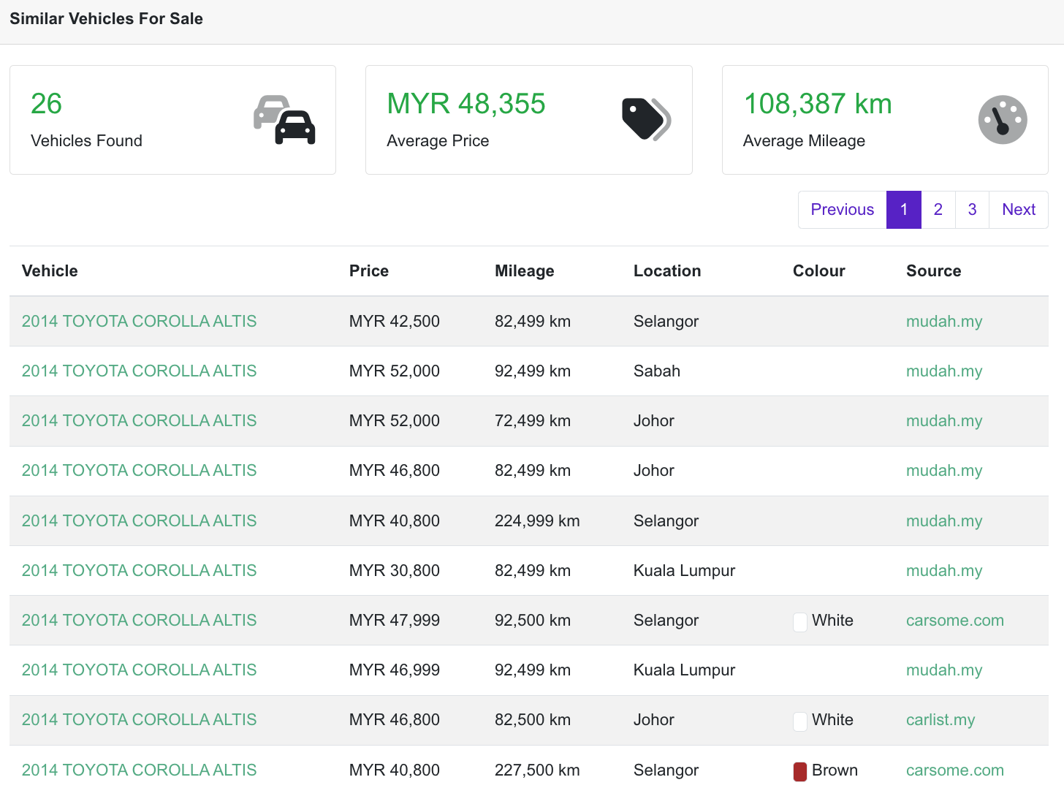This screenshot has height=807, width=1064.
Task: Open the Corolla Altis listing priced MYR 30,800
Action: click(139, 571)
